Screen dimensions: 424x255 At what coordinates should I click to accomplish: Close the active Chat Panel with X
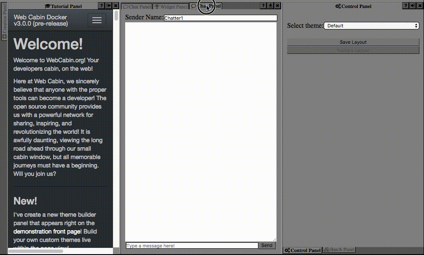(x=277, y=5)
